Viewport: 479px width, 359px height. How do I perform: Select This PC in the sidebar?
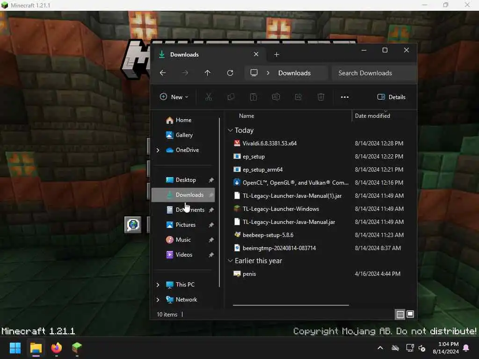(184, 285)
